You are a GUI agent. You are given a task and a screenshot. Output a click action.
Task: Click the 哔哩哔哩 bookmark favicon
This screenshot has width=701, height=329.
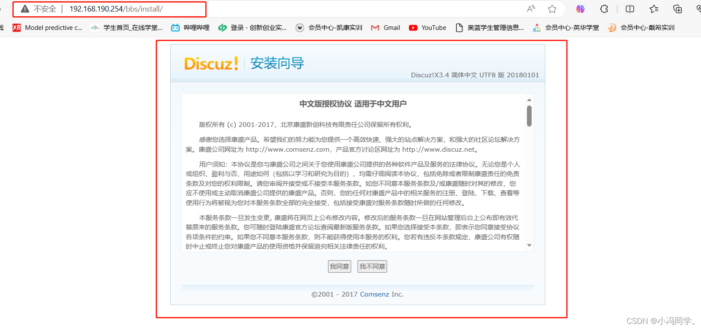(175, 28)
